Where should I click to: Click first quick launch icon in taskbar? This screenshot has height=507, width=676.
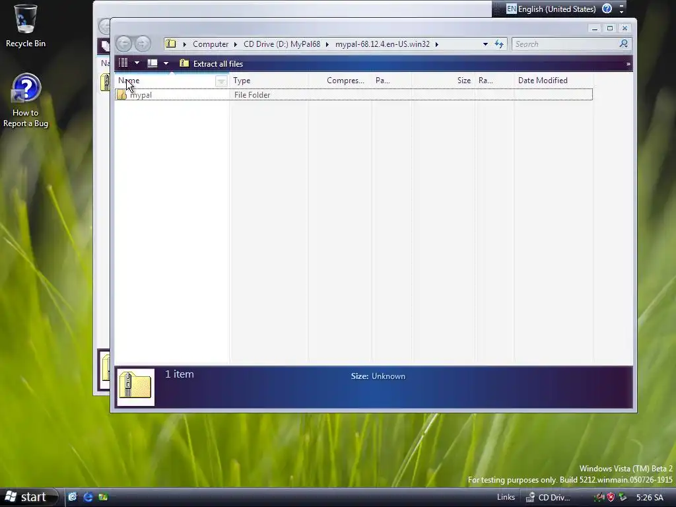coord(73,497)
